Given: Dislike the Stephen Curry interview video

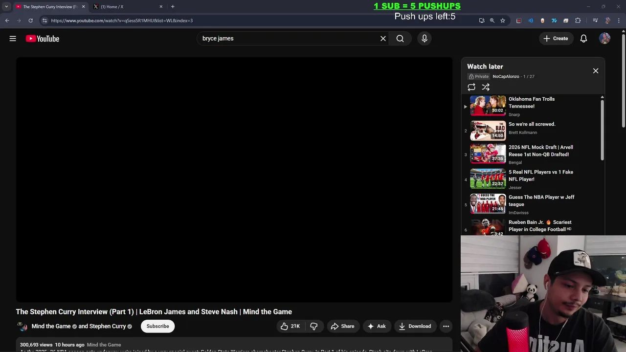Looking at the screenshot, I should 314,326.
